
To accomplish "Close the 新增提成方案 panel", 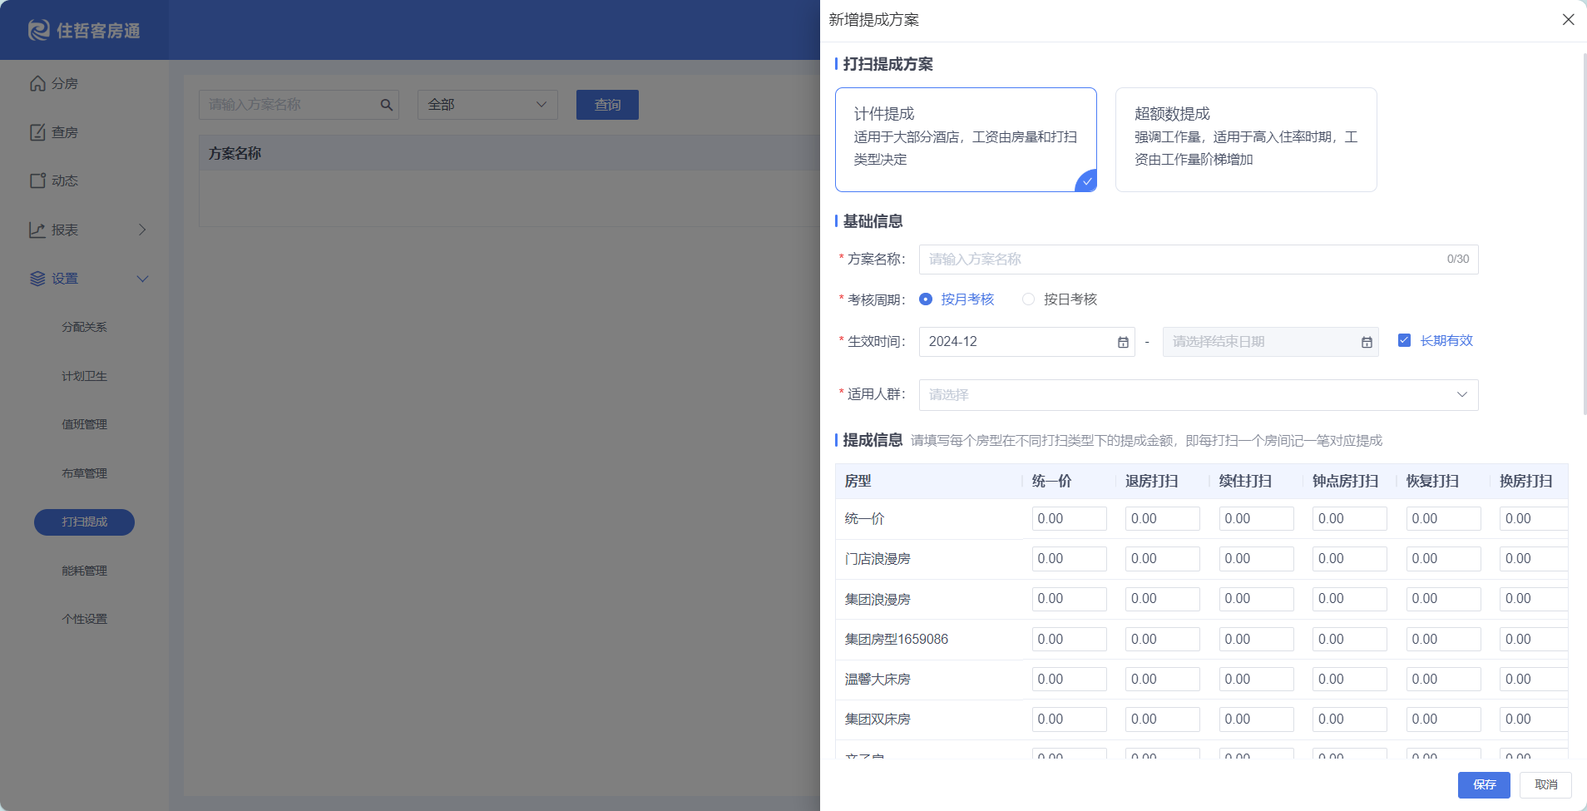I will pos(1568,19).
